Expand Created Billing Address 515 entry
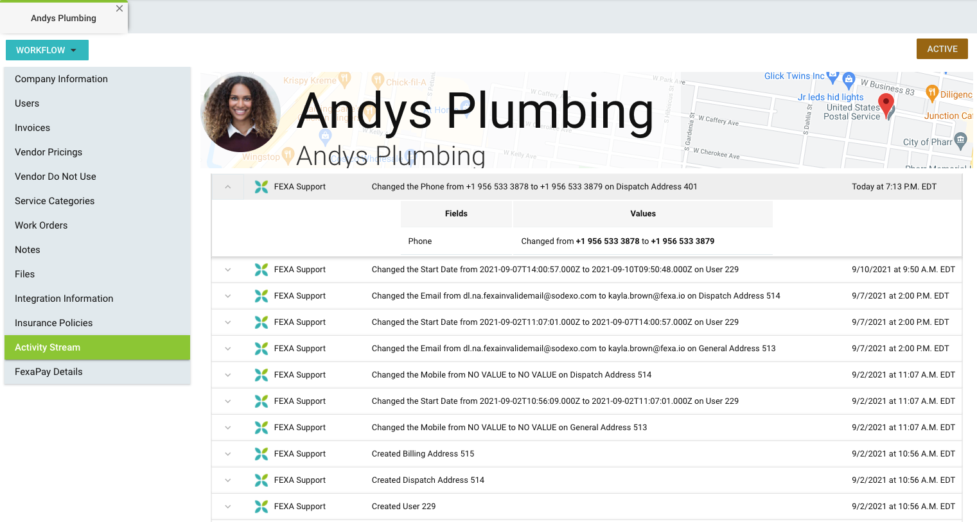Screen dimensions: 977x522 pyautogui.click(x=228, y=454)
